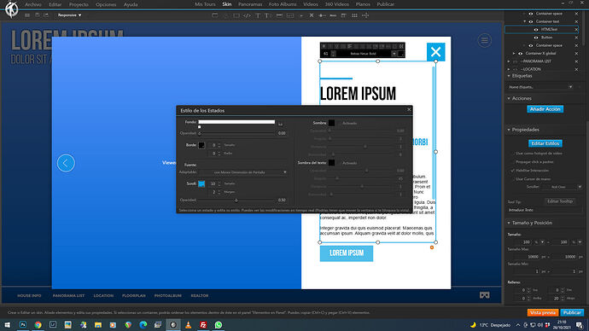Toggle visibility of the HTMLText layer
The height and width of the screenshot is (331, 589).
[x=536, y=29]
